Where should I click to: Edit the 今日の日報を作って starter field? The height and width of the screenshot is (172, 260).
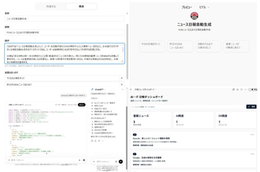[62, 78]
